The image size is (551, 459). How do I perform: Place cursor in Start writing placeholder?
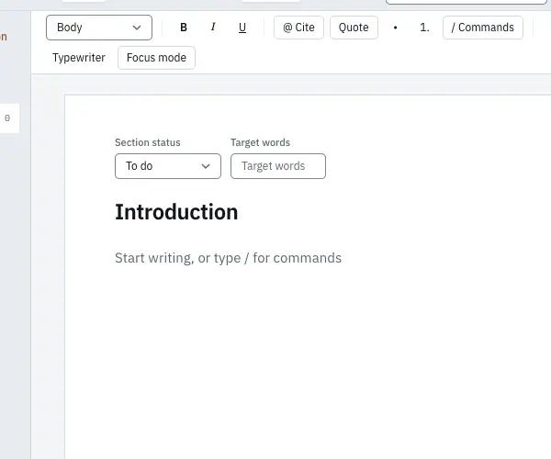[x=228, y=258]
